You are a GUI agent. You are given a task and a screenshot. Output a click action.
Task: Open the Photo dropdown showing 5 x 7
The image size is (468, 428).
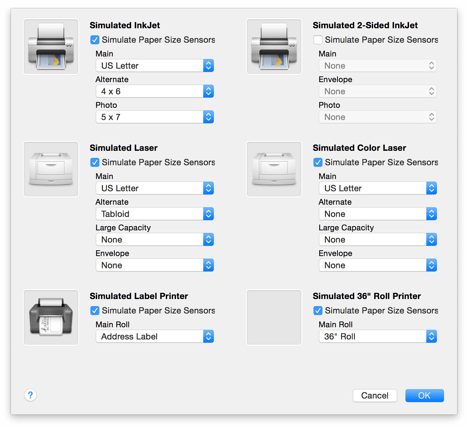coord(155,117)
